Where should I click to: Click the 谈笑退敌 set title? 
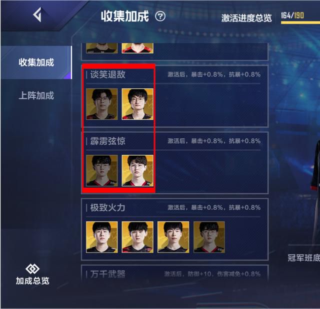(x=108, y=74)
